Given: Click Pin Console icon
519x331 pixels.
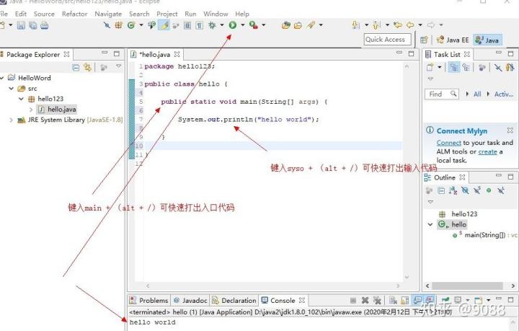Looking at the screenshot, I should click(445, 300).
